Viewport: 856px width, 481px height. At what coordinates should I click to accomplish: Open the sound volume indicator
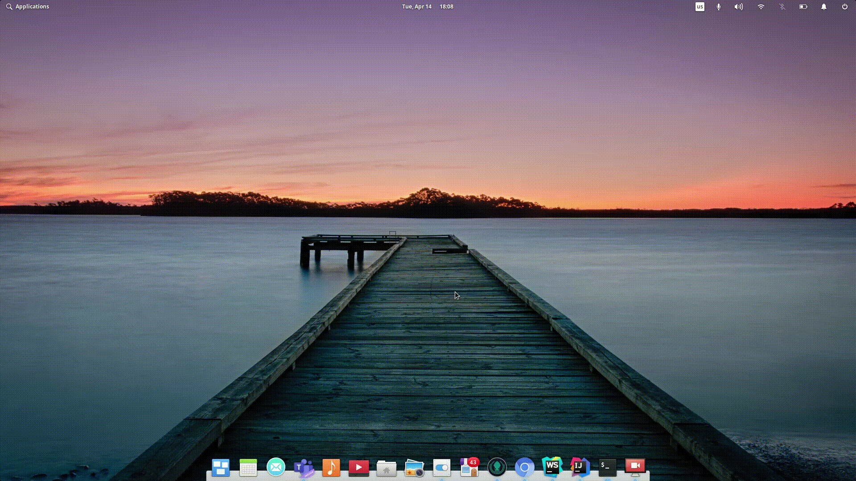(739, 7)
